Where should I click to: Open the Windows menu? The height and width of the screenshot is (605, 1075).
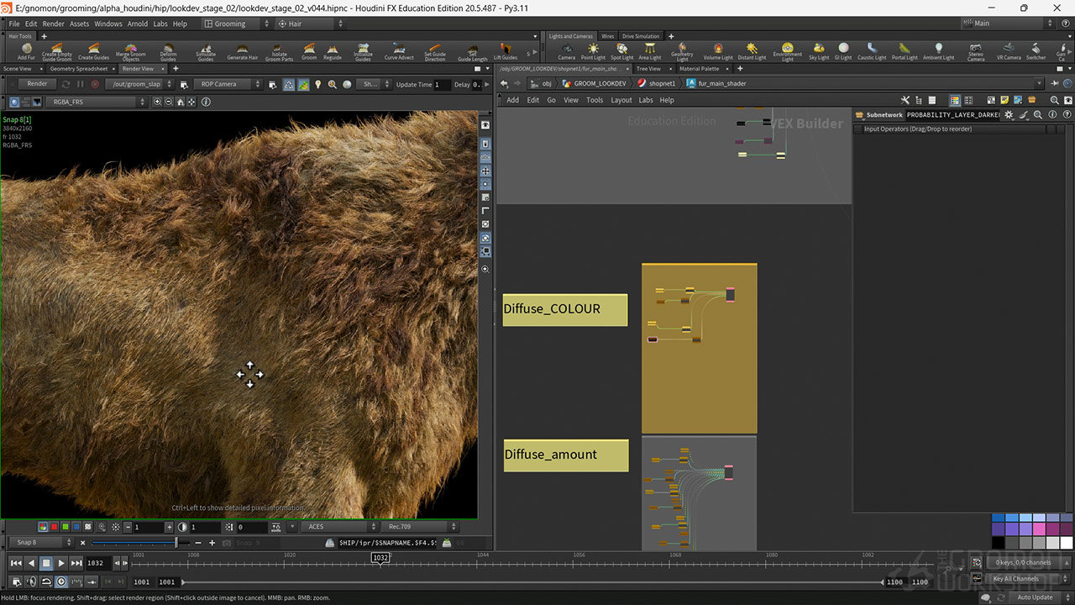point(107,24)
